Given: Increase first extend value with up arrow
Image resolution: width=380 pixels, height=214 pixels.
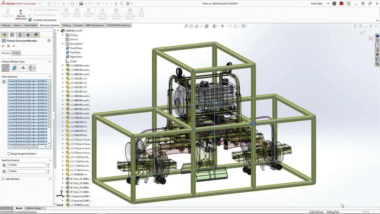Looking at the screenshot, I should (48, 164).
